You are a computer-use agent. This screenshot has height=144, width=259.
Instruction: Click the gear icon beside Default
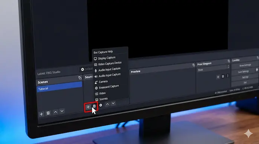tap(82, 69)
